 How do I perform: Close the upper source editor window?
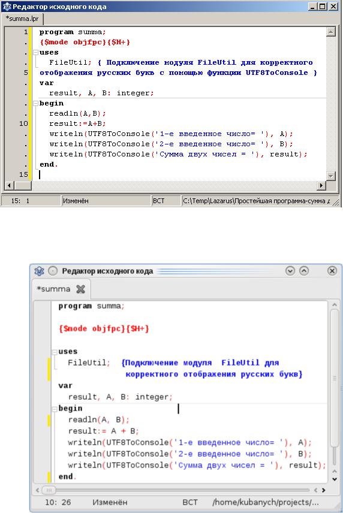click(333, 6)
